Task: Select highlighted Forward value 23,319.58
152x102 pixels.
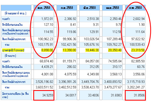Action: (x=138, y=50)
